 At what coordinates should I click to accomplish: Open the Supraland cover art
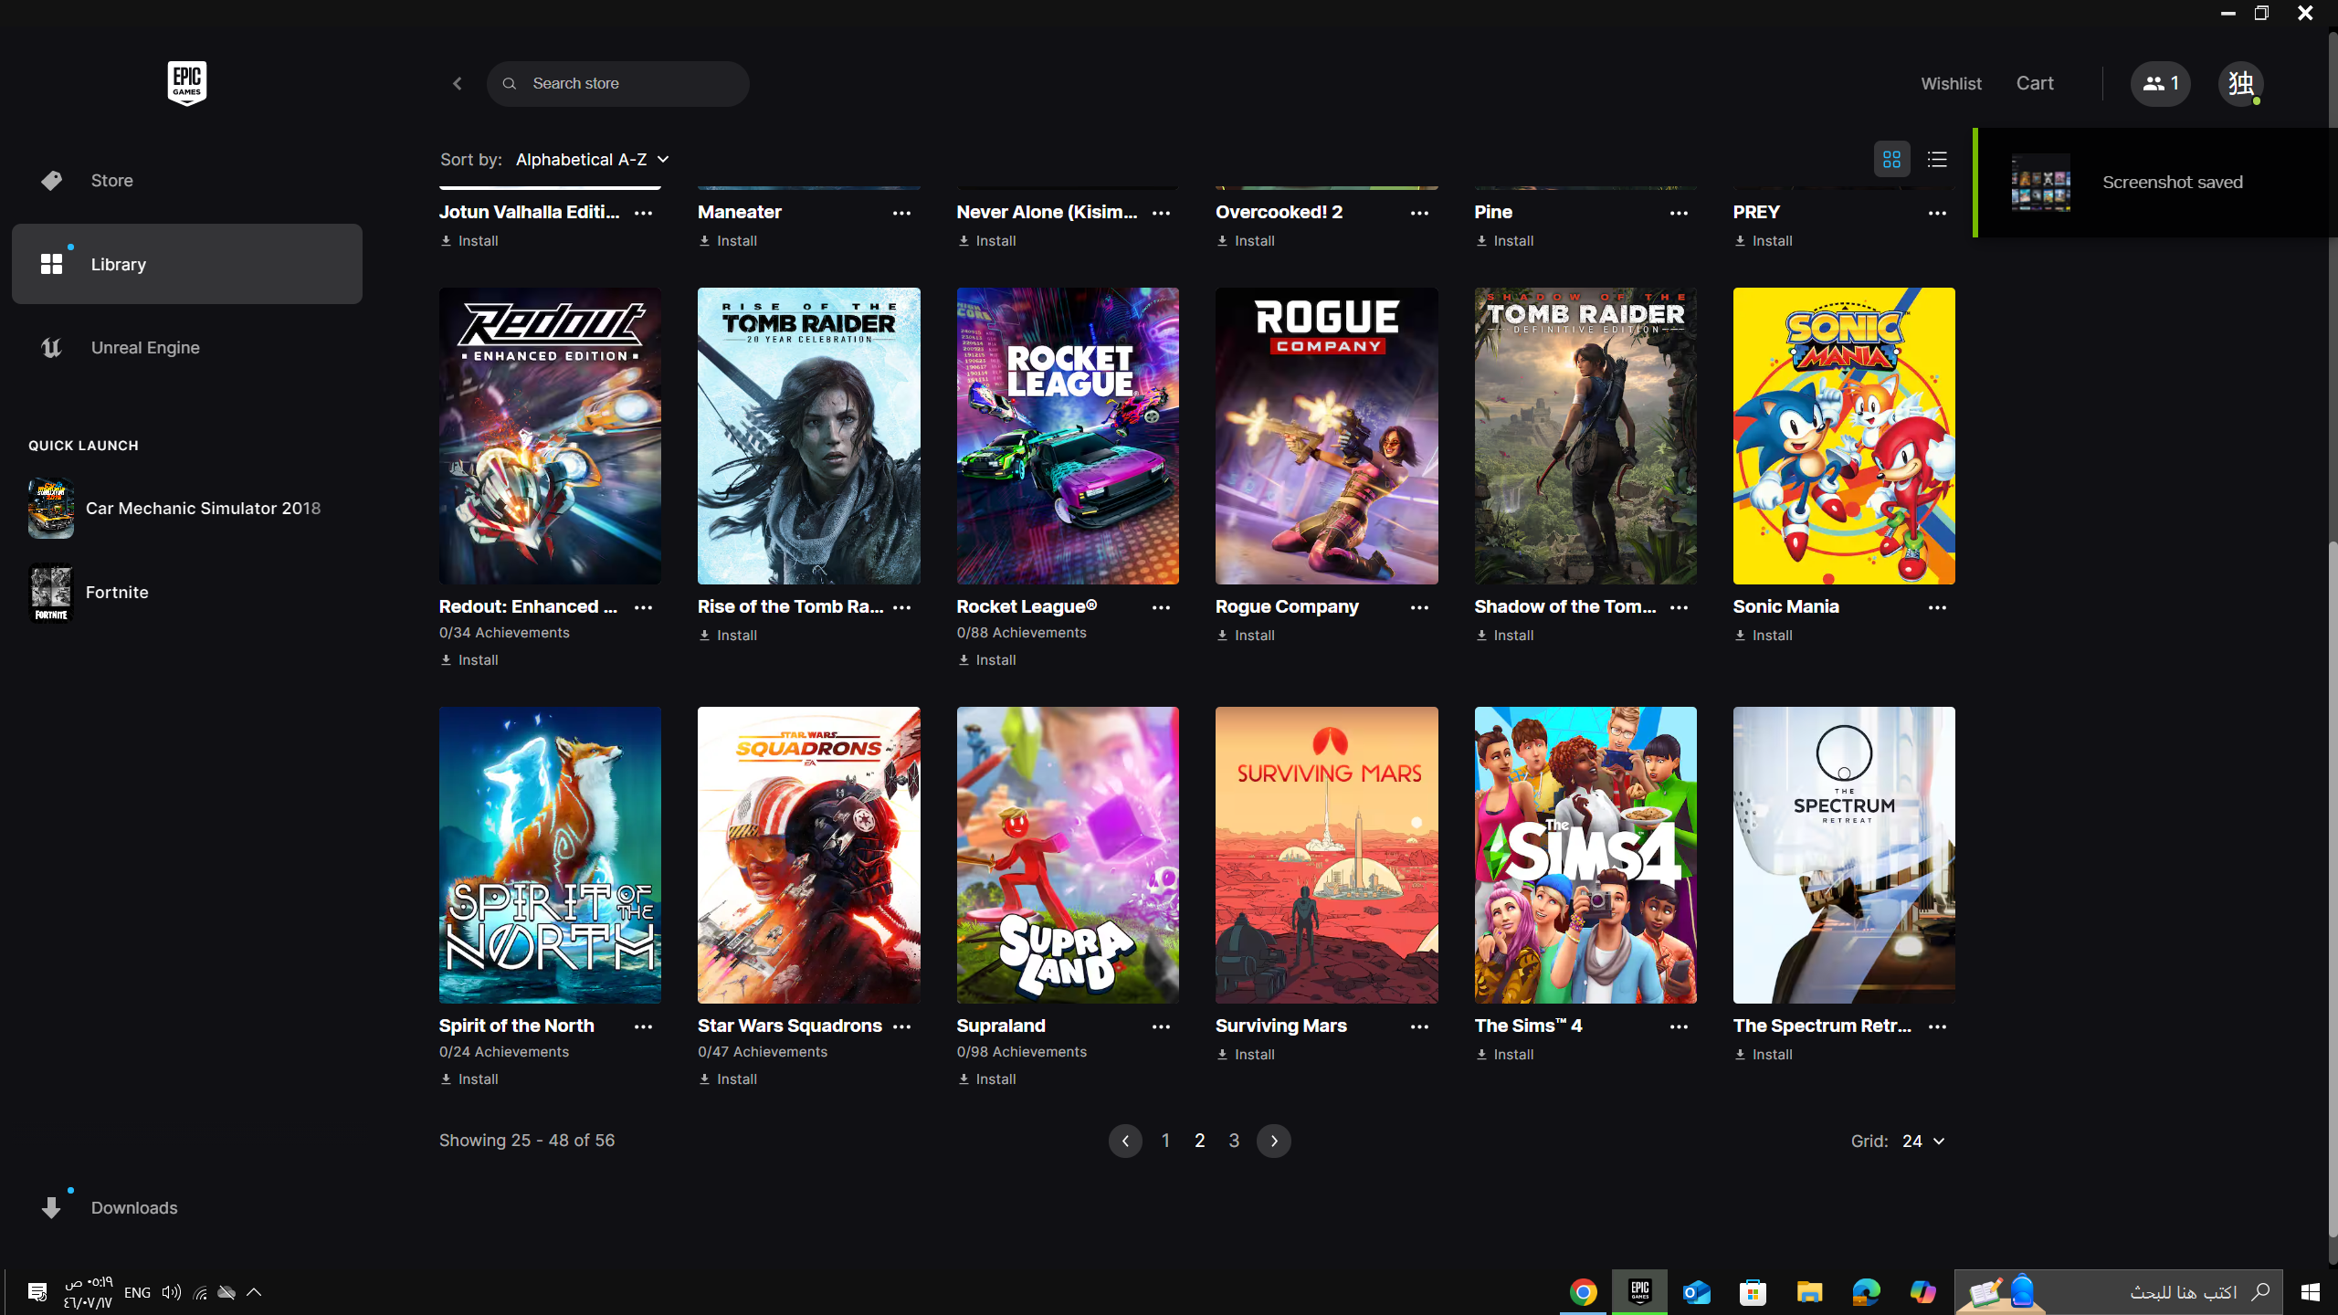coord(1068,855)
